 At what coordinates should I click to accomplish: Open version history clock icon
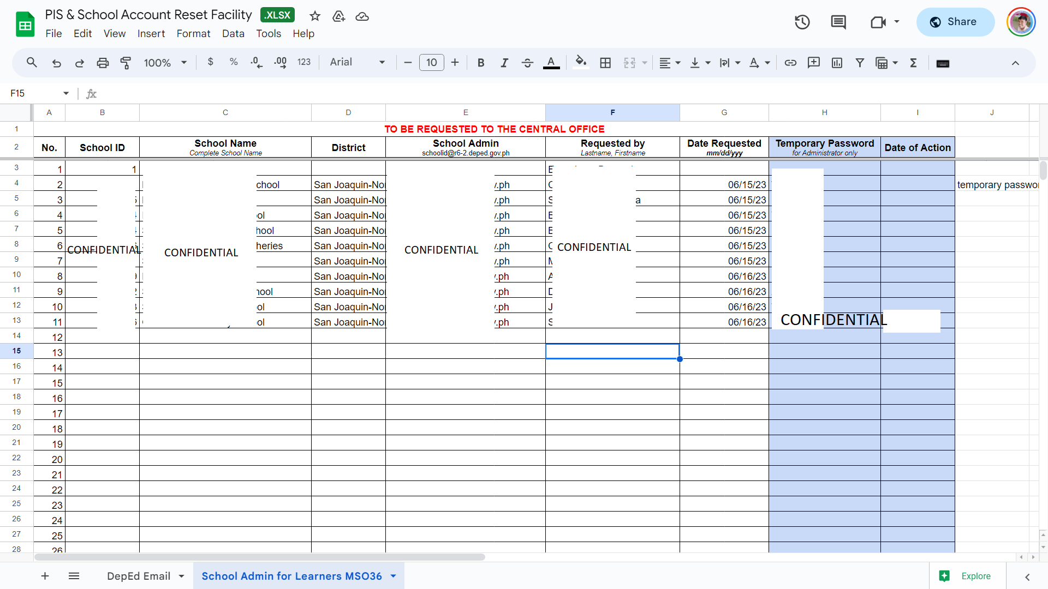(x=802, y=22)
